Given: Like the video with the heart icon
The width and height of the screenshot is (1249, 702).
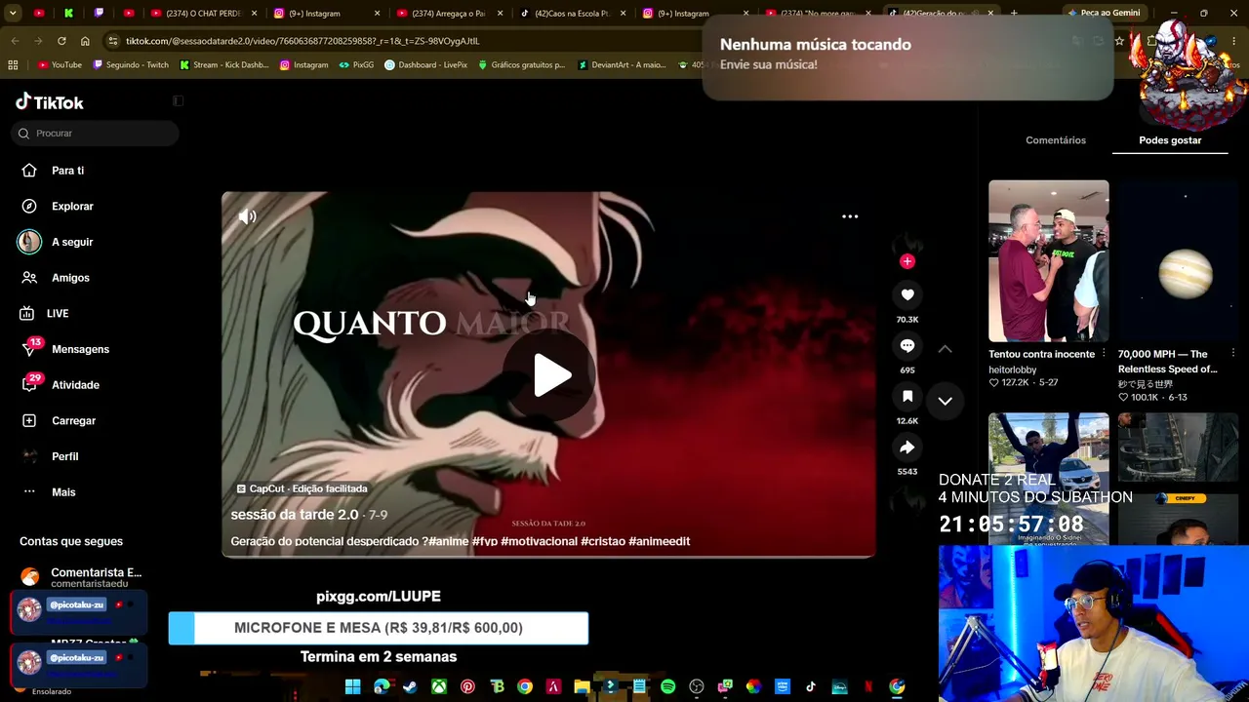Looking at the screenshot, I should coord(907,294).
